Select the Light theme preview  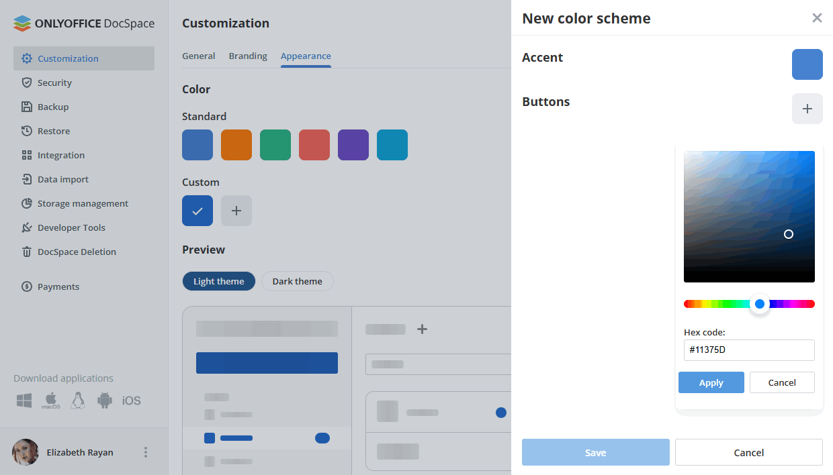(218, 281)
